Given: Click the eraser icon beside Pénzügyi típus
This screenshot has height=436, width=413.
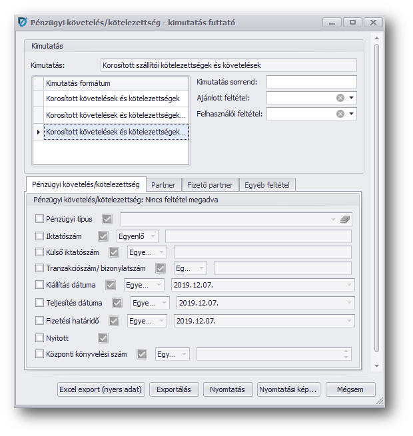Looking at the screenshot, I should pos(344,219).
